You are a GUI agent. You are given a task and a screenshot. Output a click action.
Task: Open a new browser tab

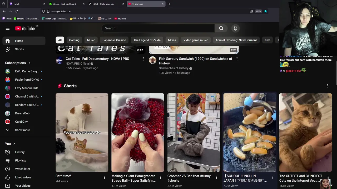[x=169, y=4]
